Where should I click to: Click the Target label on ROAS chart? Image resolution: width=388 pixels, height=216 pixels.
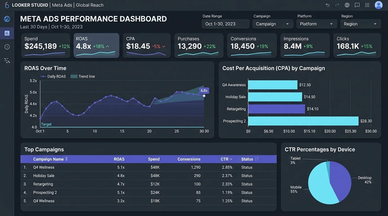(46, 124)
